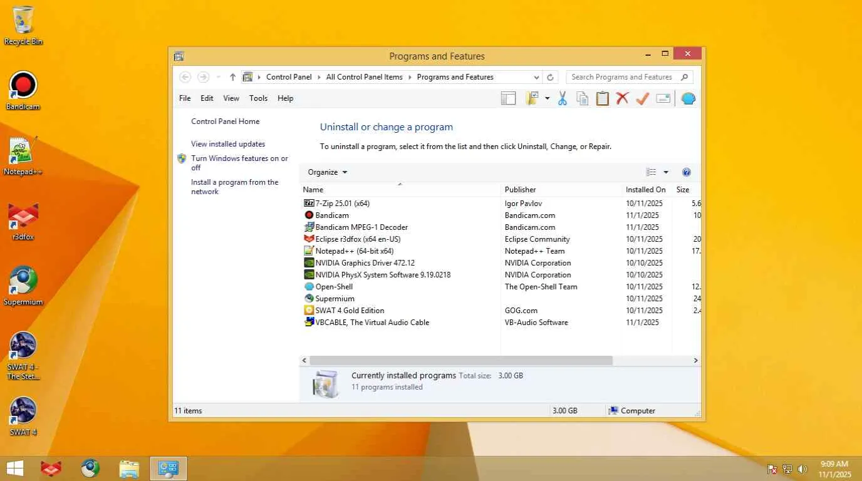Screen dimensions: 862x481
Task: Click the blue Help question mark button
Action: point(686,172)
